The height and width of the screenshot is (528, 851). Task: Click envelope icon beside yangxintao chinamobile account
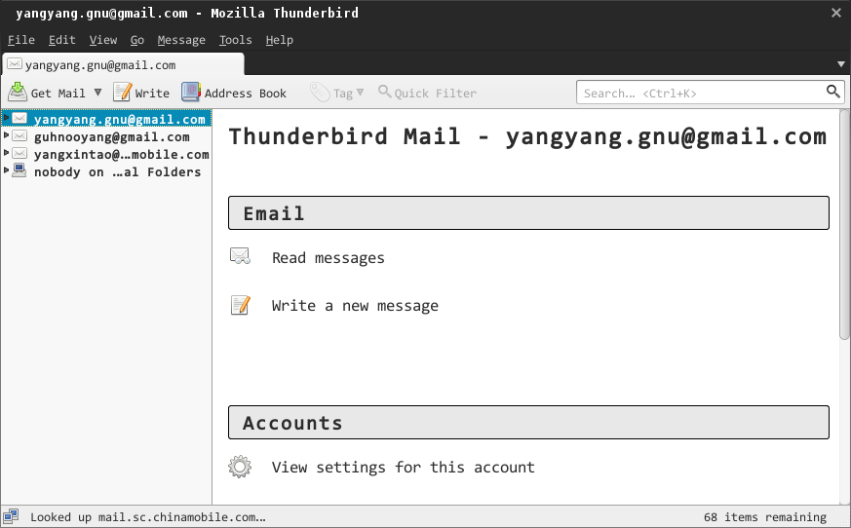click(x=19, y=154)
